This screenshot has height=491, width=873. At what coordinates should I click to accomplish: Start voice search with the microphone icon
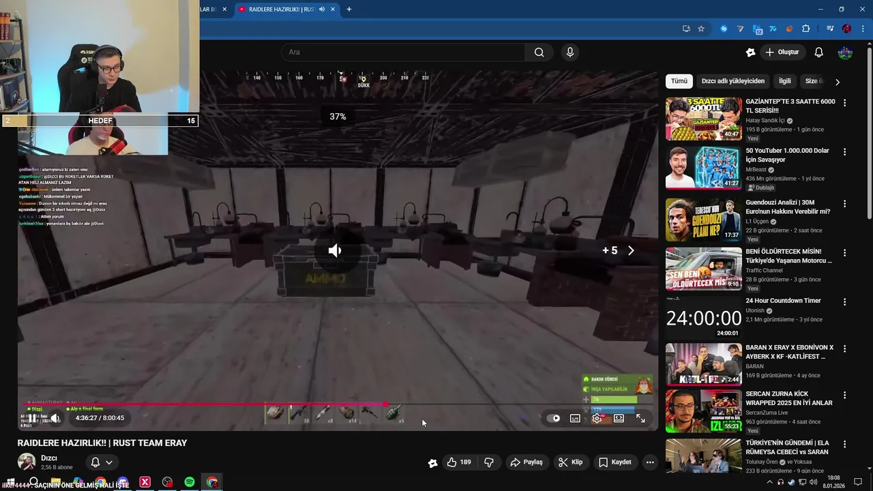pyautogui.click(x=570, y=52)
